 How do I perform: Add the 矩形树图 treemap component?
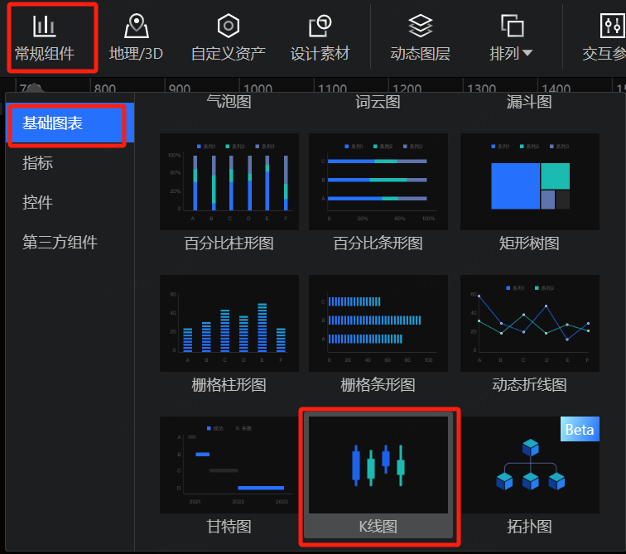(529, 182)
